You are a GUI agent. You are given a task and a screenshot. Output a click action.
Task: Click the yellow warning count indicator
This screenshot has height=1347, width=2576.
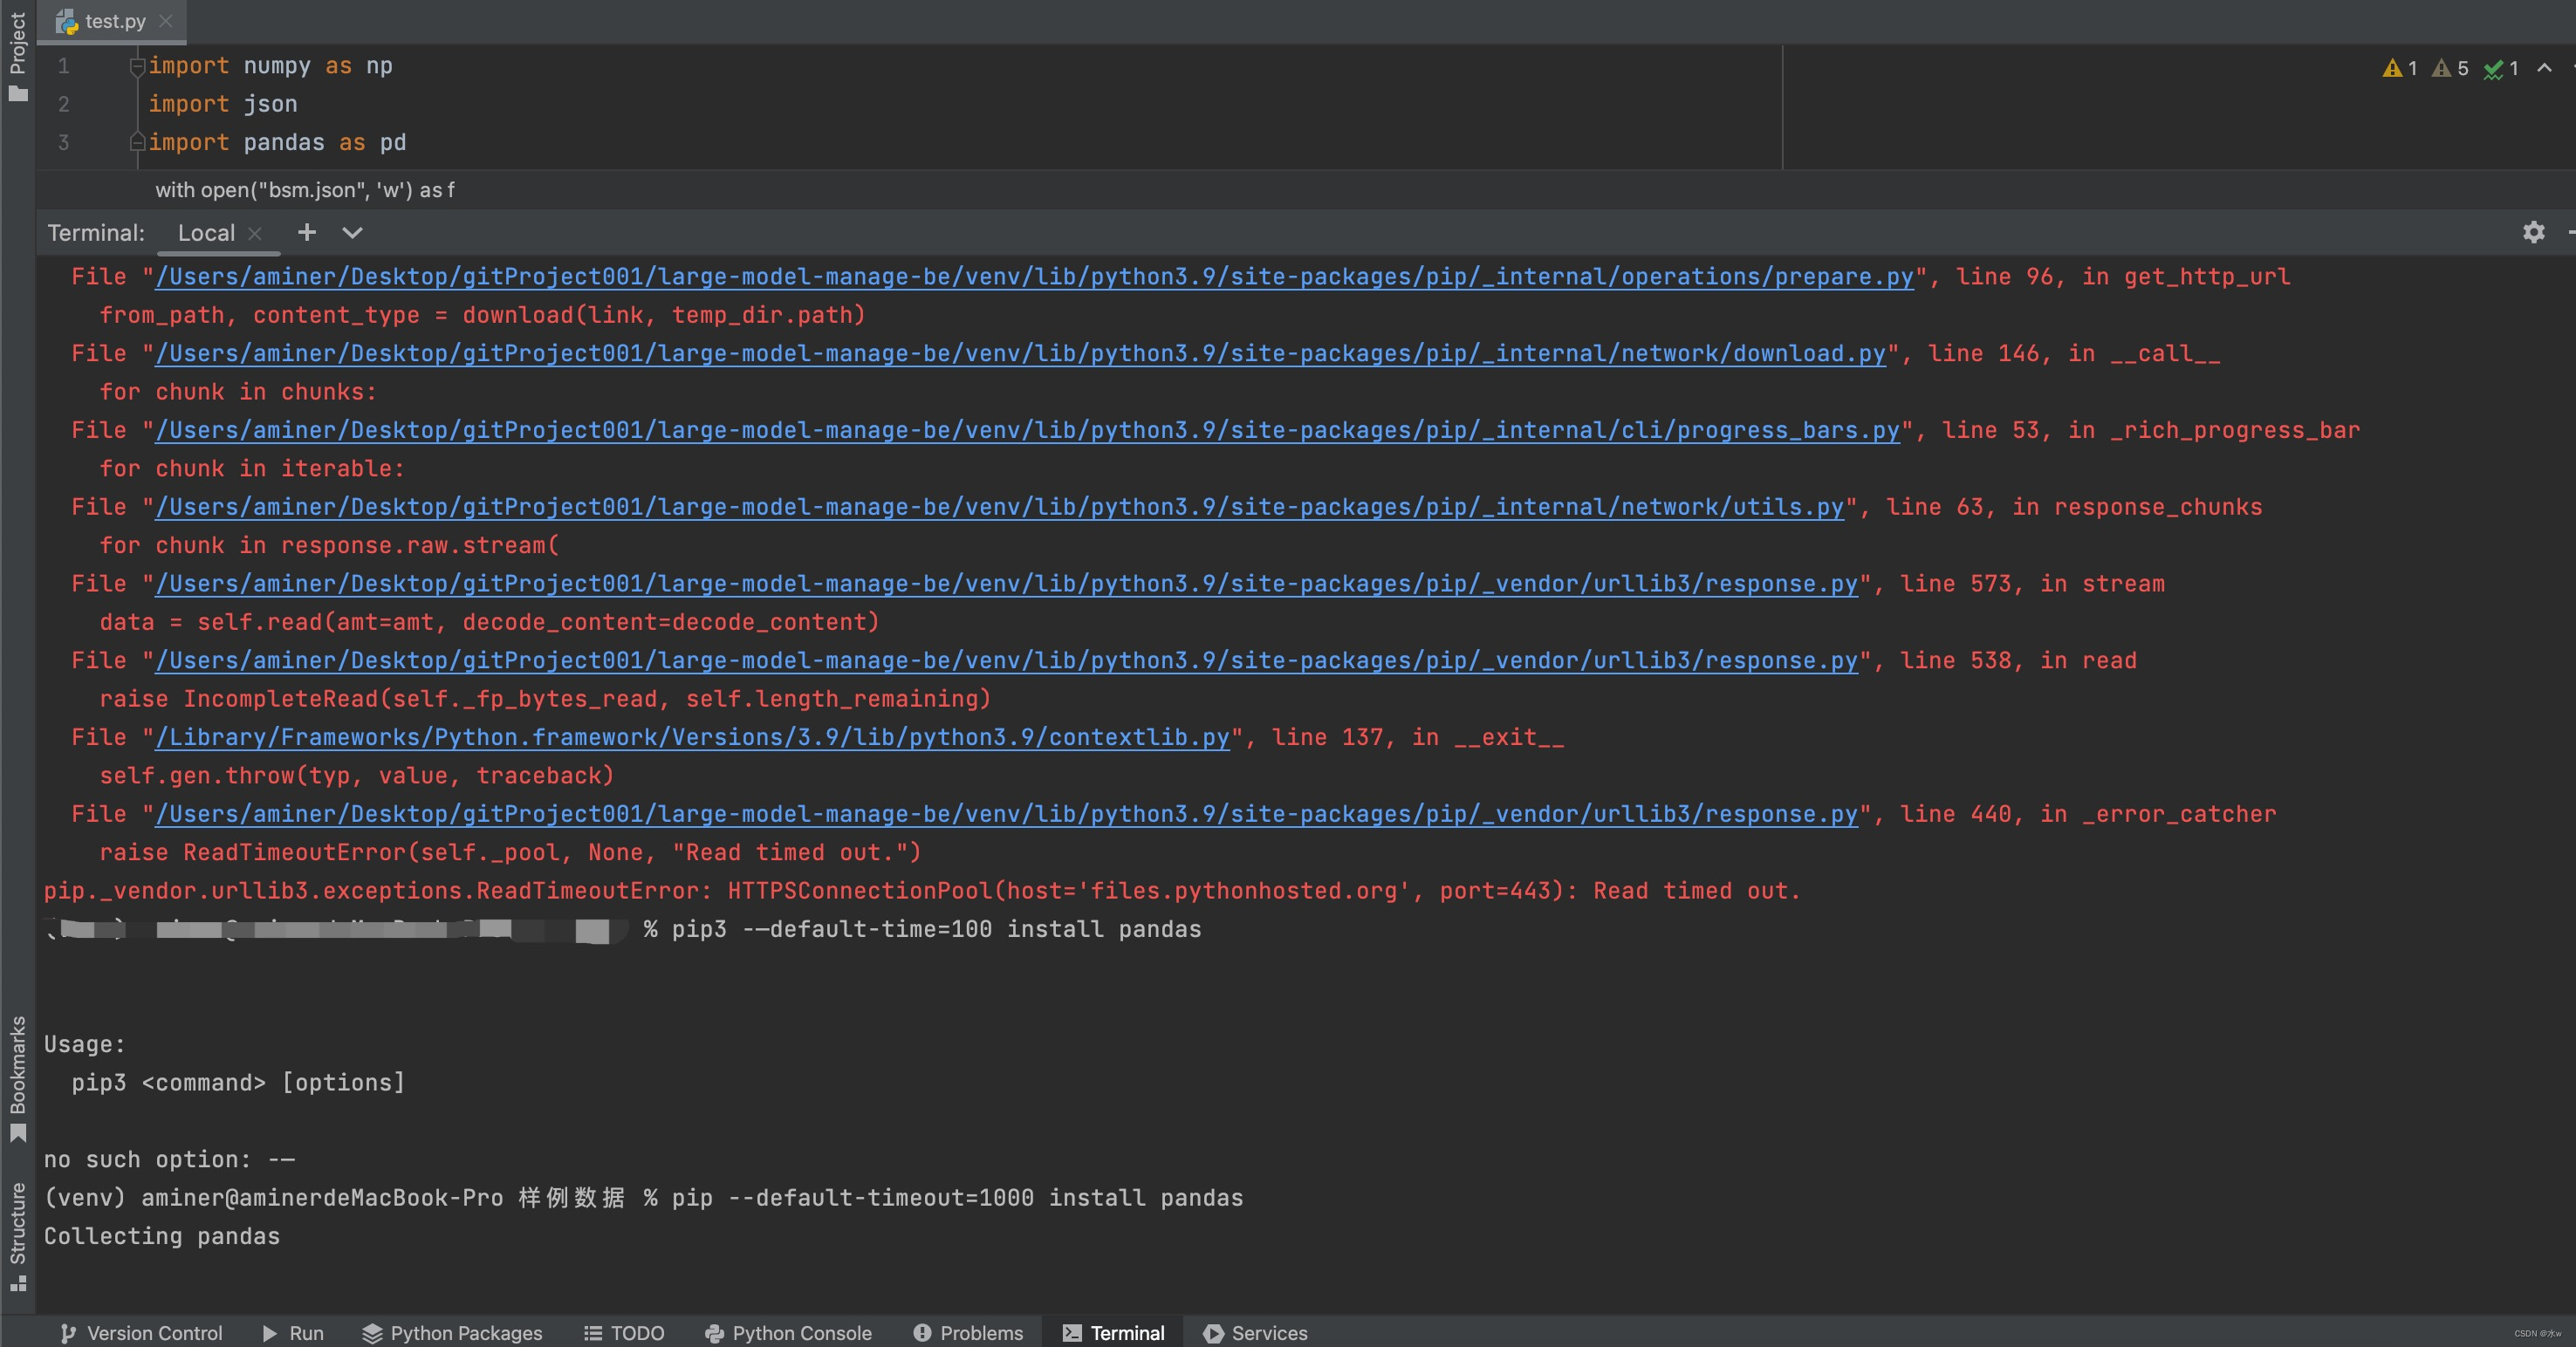click(2400, 68)
